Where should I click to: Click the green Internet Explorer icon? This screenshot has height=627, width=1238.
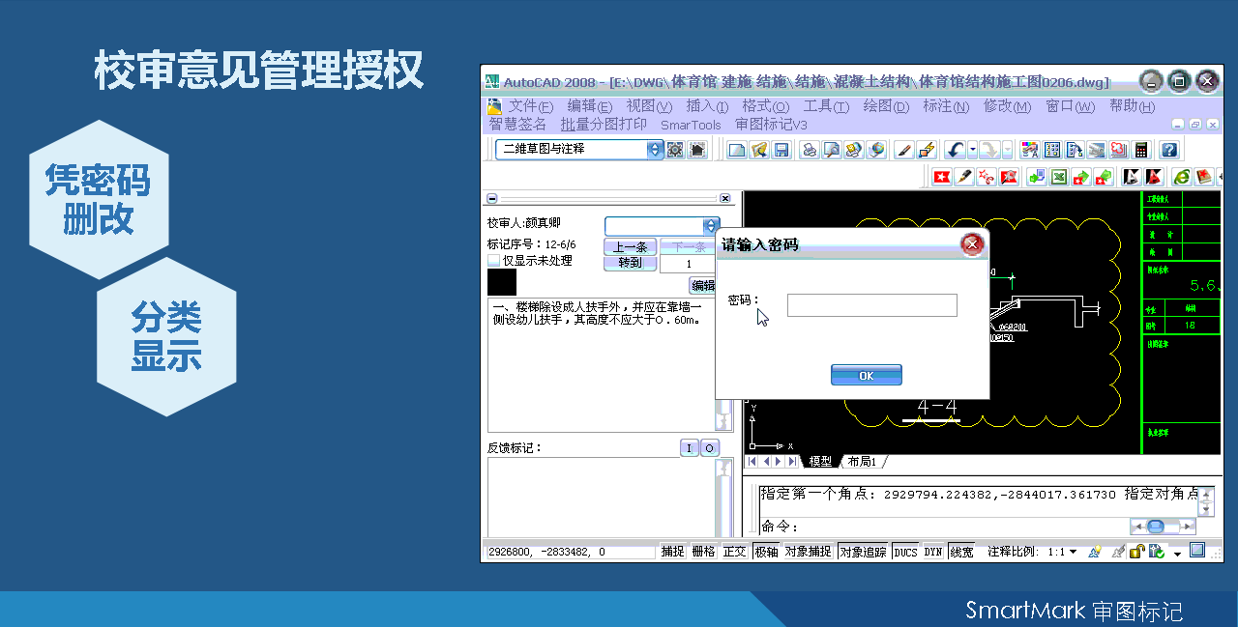(1182, 176)
